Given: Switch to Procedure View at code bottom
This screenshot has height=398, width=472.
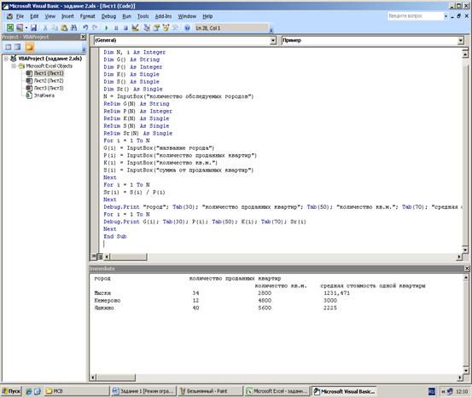Looking at the screenshot, I should pos(94,257).
